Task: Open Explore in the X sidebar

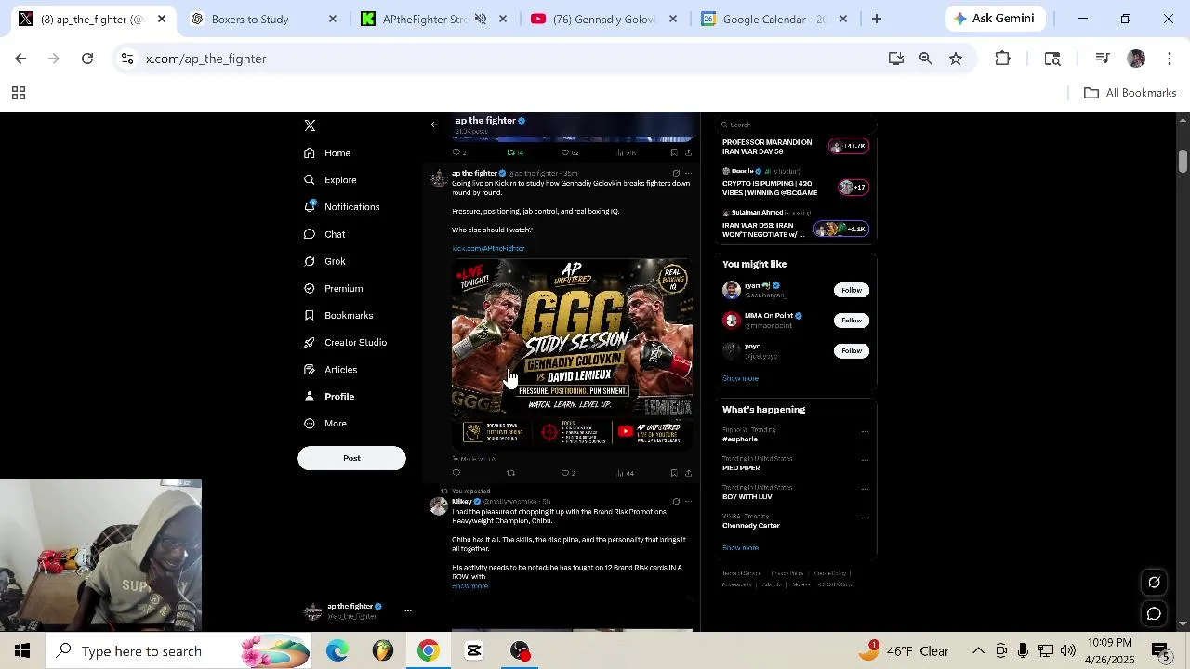Action: point(330,179)
